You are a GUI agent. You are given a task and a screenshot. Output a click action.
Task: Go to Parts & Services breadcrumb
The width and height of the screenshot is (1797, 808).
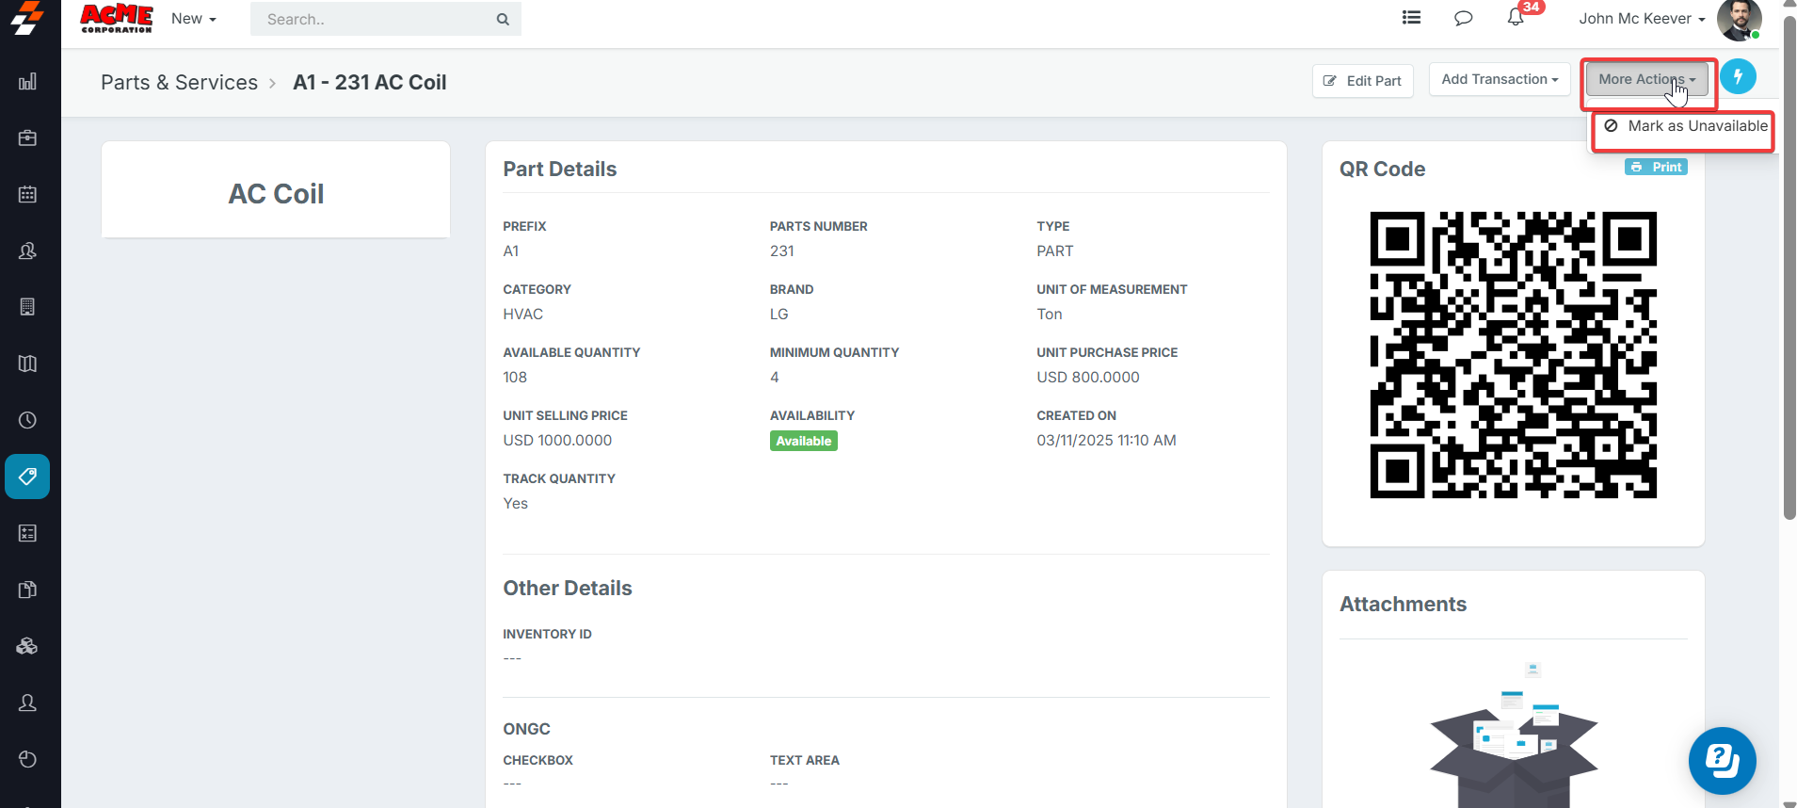(179, 83)
